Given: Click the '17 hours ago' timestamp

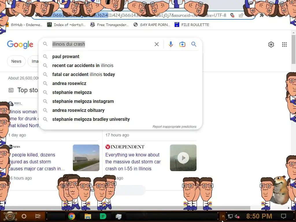Looking at the screenshot, I should click(117, 135).
